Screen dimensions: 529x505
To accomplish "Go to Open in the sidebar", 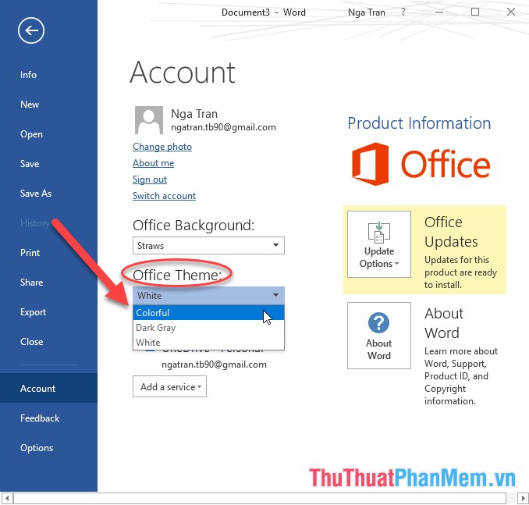I will pos(31,134).
